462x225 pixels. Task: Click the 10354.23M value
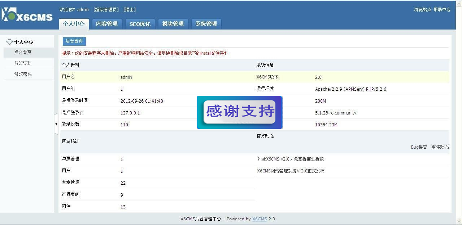(326, 125)
